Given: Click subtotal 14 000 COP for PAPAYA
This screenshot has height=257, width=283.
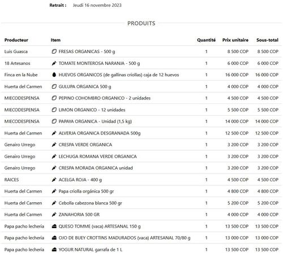Looking at the screenshot, I should coord(267,121).
